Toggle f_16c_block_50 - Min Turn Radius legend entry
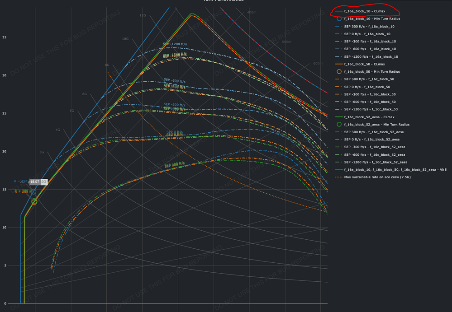Image resolution: width=452 pixels, height=312 pixels. pos(367,72)
